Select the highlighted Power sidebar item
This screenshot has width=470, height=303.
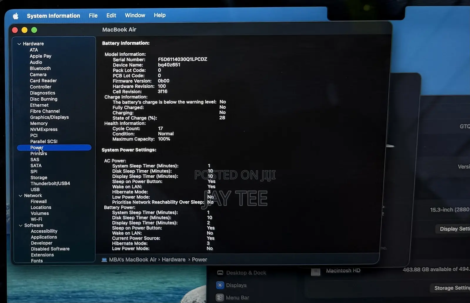54,148
